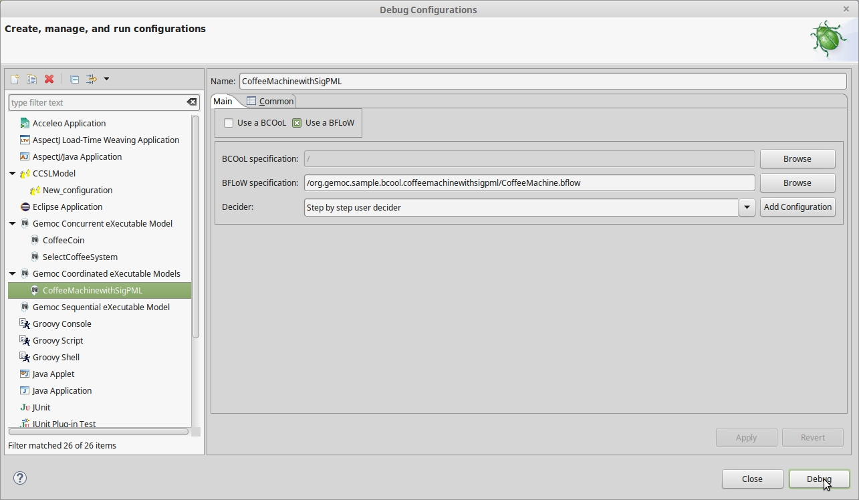
Task: Open the Decider dropdown list
Action: click(747, 207)
